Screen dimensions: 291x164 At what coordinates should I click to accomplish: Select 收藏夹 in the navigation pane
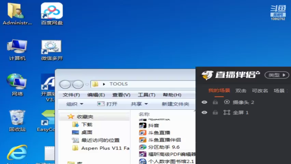pyautogui.click(x=94, y=117)
